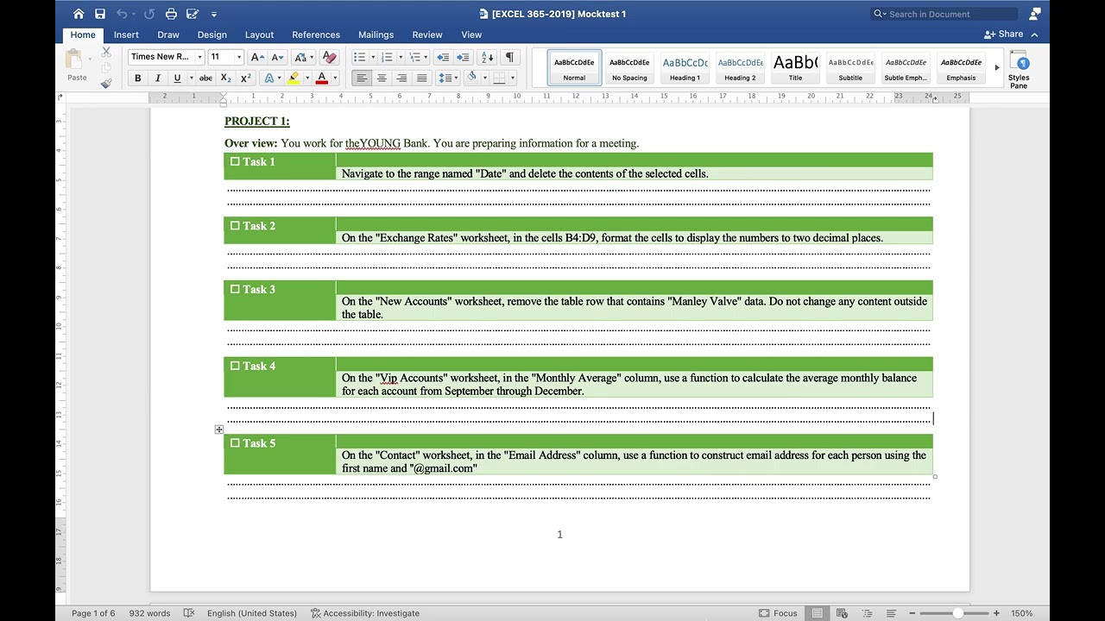
Task: Open the Borders dropdown arrow
Action: 513,78
